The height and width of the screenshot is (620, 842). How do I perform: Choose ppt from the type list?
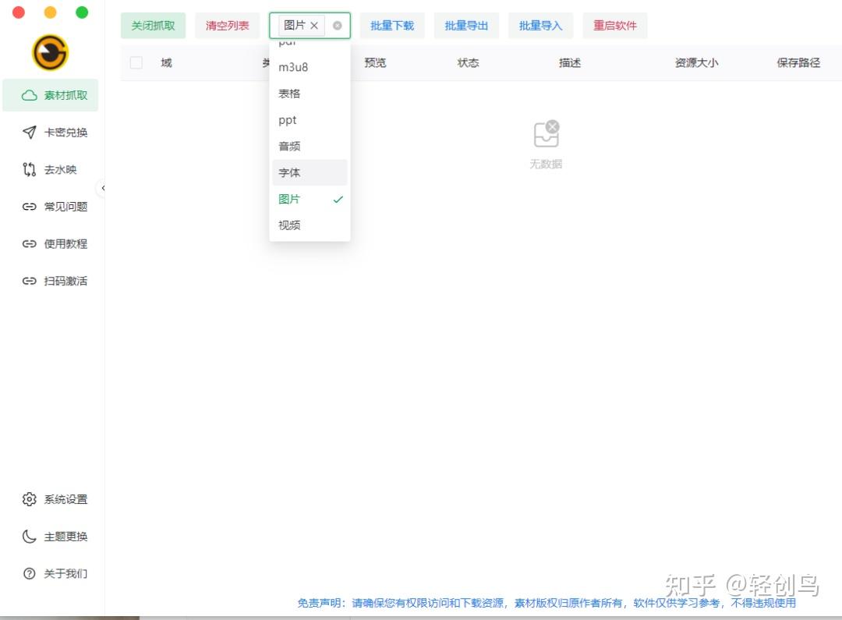point(310,120)
